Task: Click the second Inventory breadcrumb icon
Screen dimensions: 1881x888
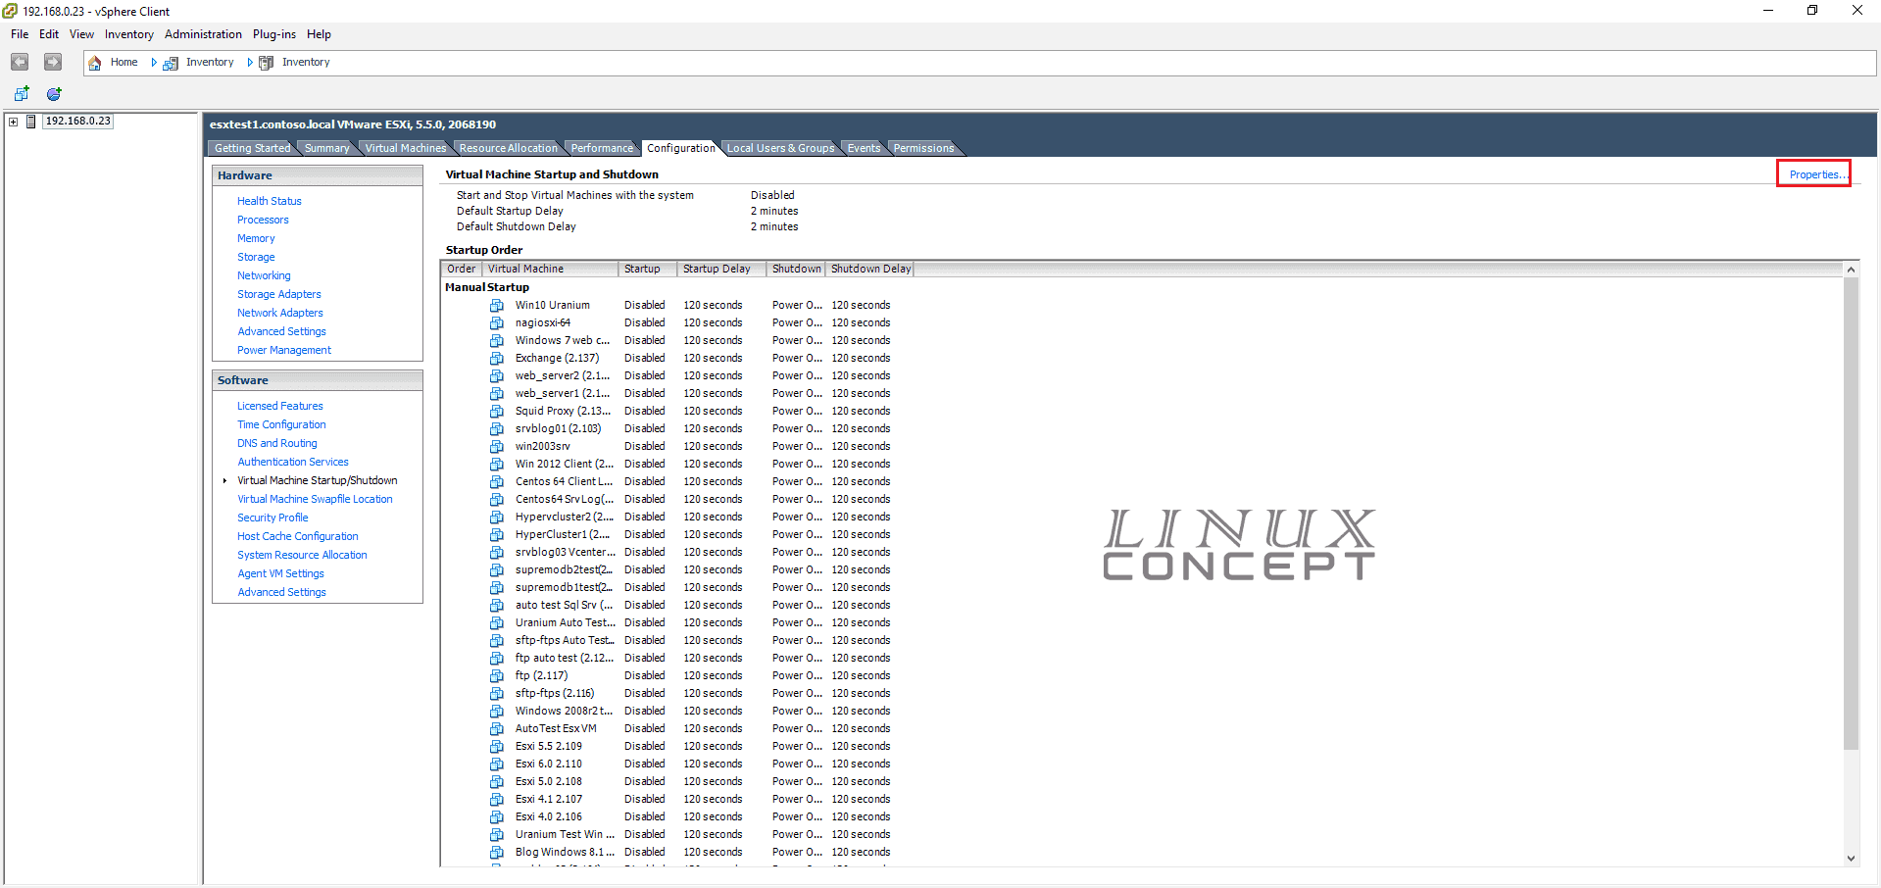Action: 266,63
